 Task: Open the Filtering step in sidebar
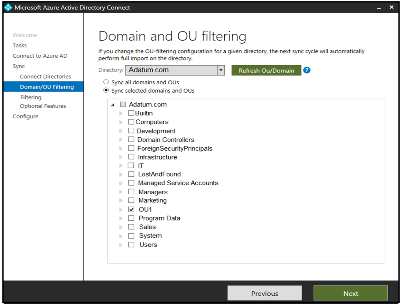pos(31,97)
